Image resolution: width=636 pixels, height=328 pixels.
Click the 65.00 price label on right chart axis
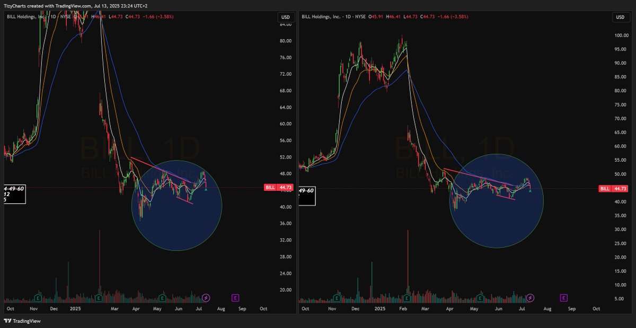point(621,132)
